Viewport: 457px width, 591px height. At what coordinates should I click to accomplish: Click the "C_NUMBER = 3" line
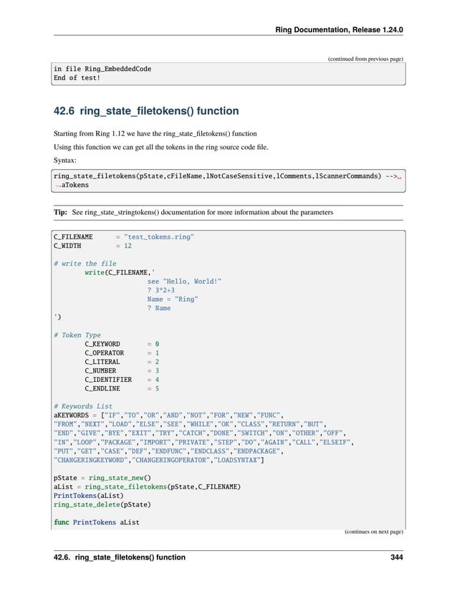coord(122,371)
